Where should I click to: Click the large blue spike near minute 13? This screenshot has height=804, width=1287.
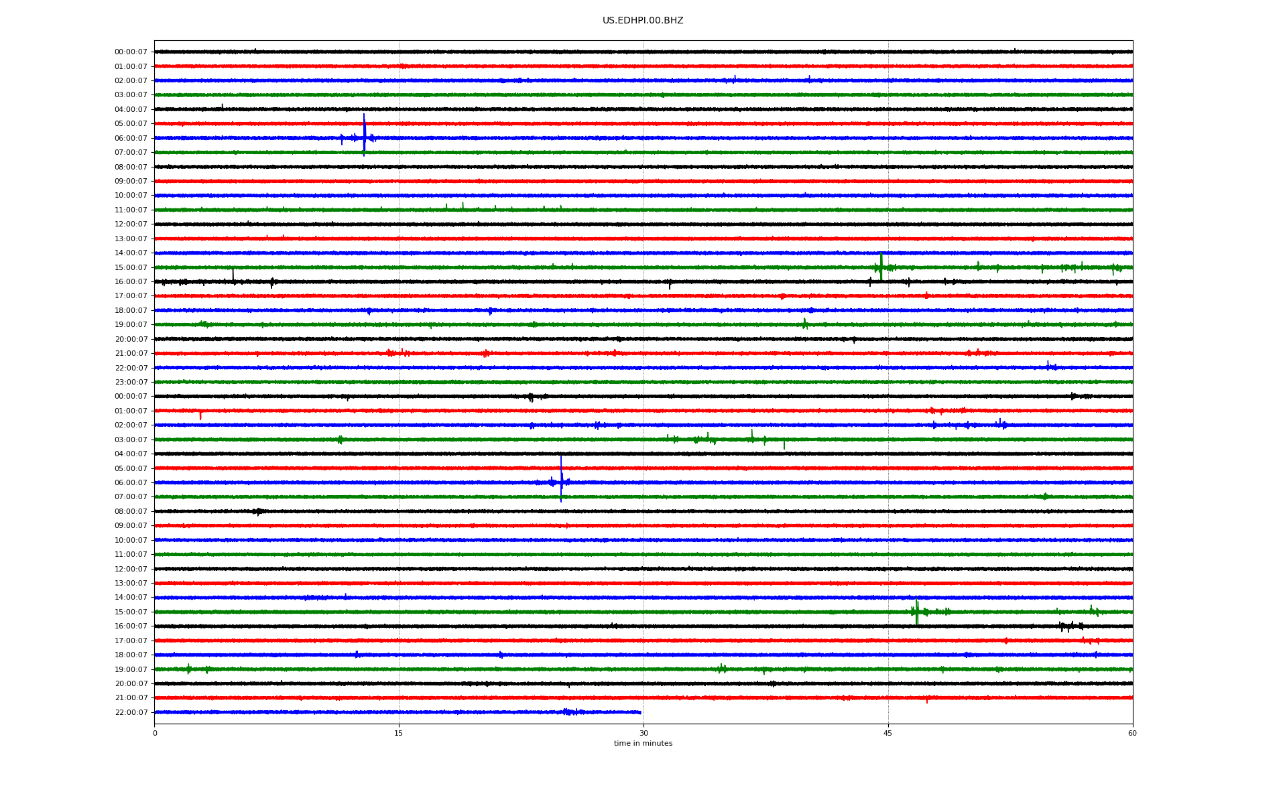click(x=364, y=133)
